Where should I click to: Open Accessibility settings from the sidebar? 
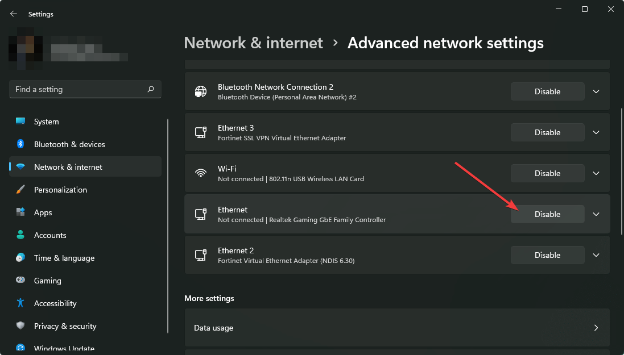click(55, 303)
